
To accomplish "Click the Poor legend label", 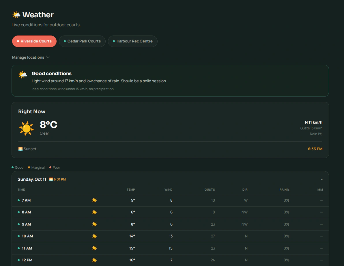I will [56, 168].
